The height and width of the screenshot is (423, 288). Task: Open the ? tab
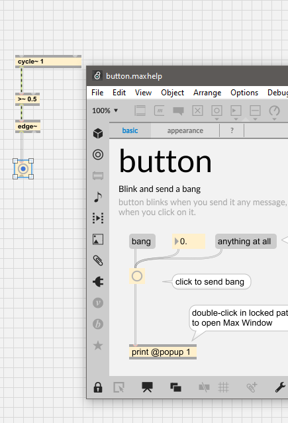tap(232, 130)
